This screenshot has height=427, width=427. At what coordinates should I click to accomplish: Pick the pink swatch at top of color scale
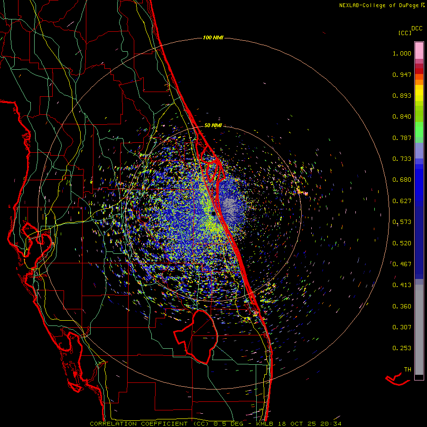pyautogui.click(x=419, y=50)
